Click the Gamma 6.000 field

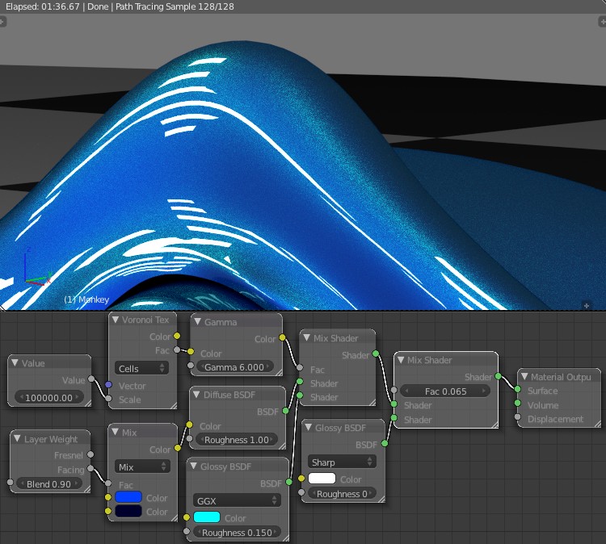tap(234, 366)
